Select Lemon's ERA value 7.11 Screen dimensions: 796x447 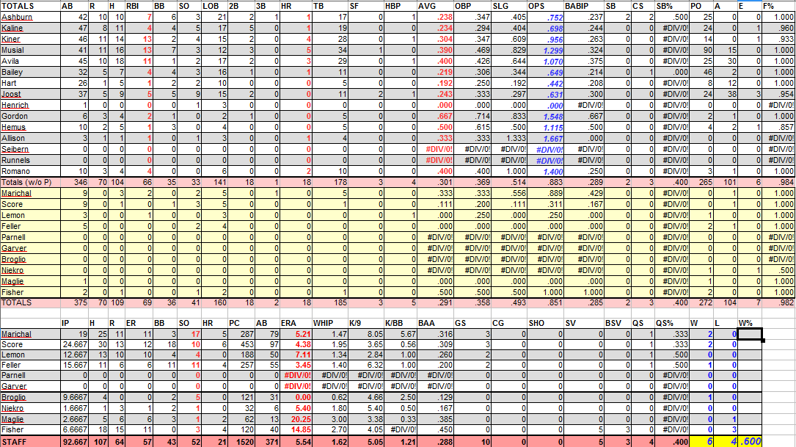(296, 355)
